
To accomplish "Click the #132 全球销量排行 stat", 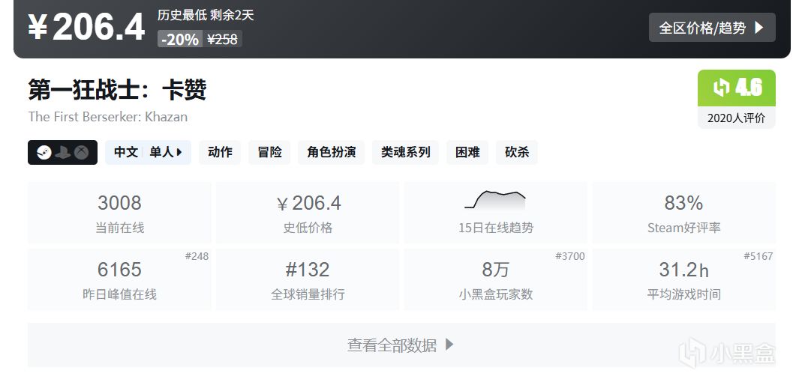I will (308, 279).
